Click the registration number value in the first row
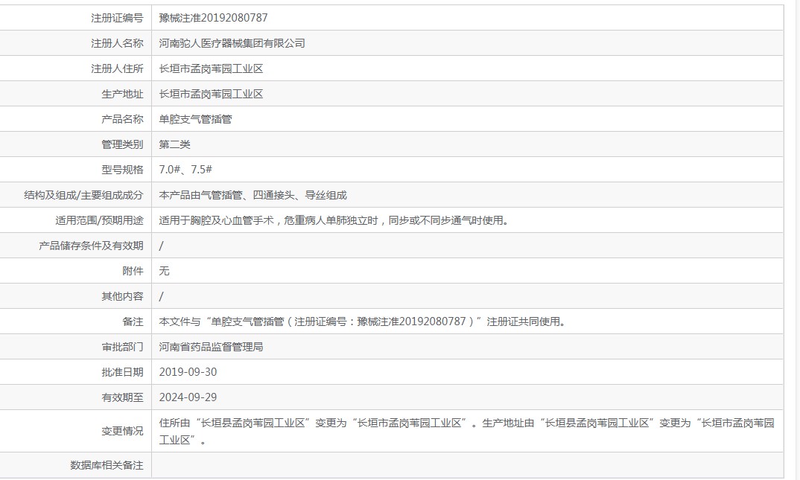This screenshot has width=800, height=480. 213,18
